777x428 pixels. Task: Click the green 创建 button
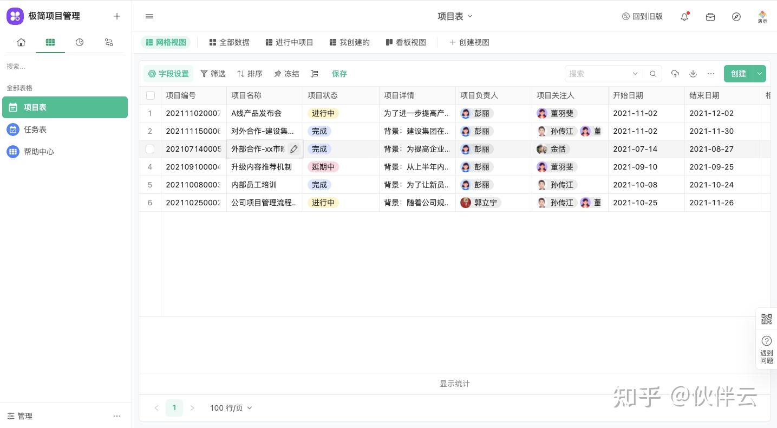pos(739,74)
